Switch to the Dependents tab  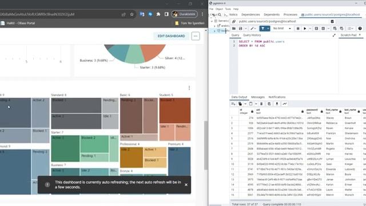click(x=272, y=14)
